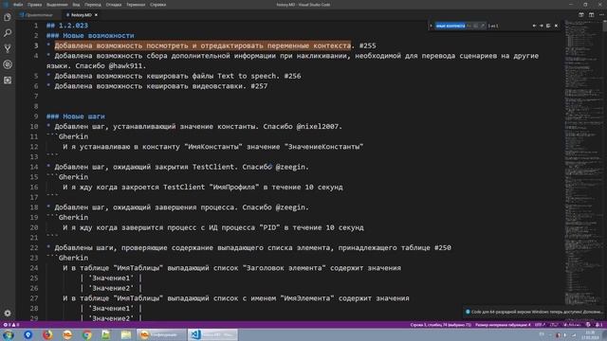This screenshot has width=607, height=341.
Task: Open File Explorer folder from taskbar
Action: pyautogui.click(x=126, y=334)
